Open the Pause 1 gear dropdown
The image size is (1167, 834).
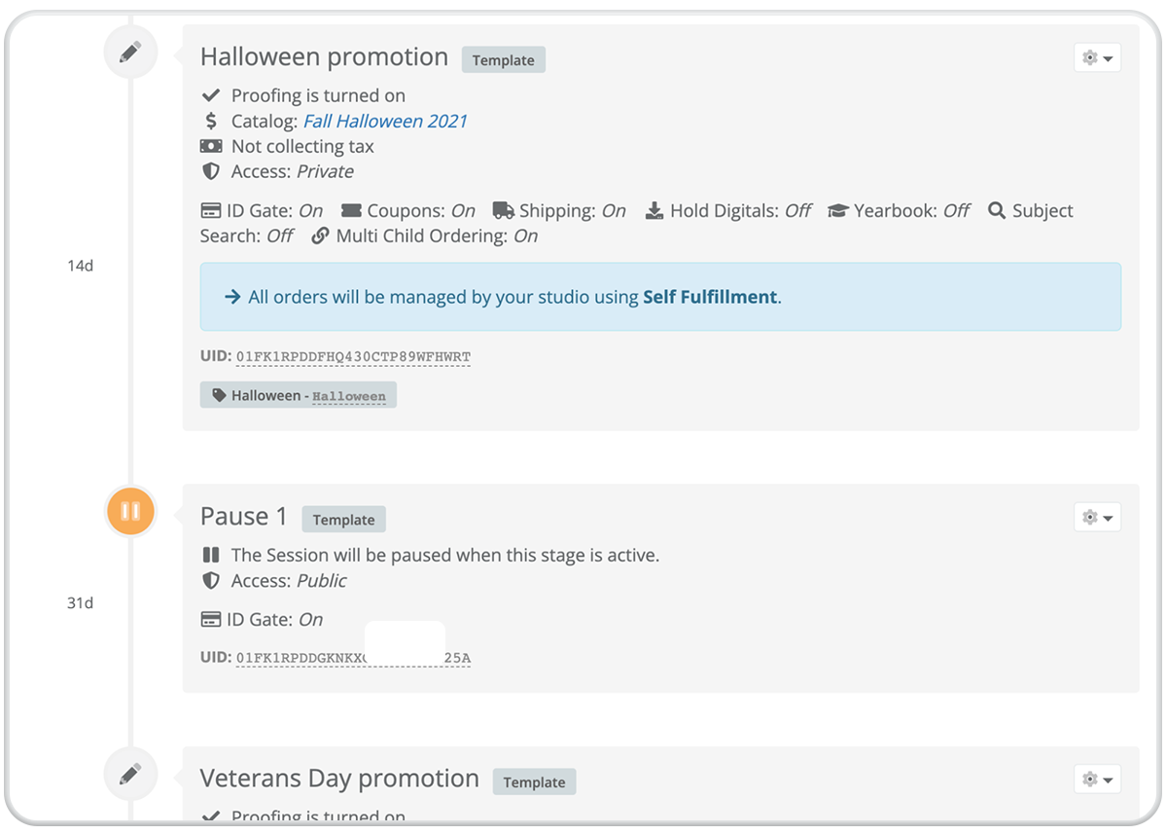tap(1097, 517)
